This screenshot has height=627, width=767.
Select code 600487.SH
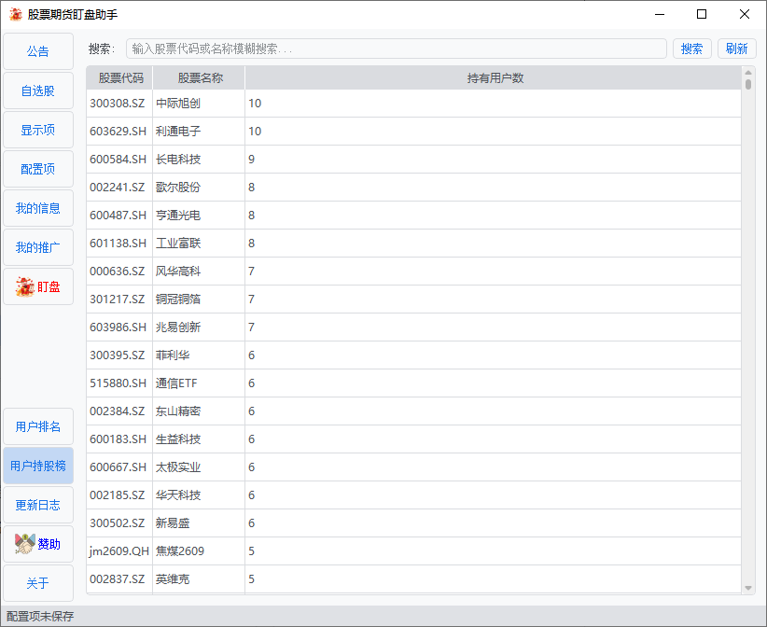(118, 216)
